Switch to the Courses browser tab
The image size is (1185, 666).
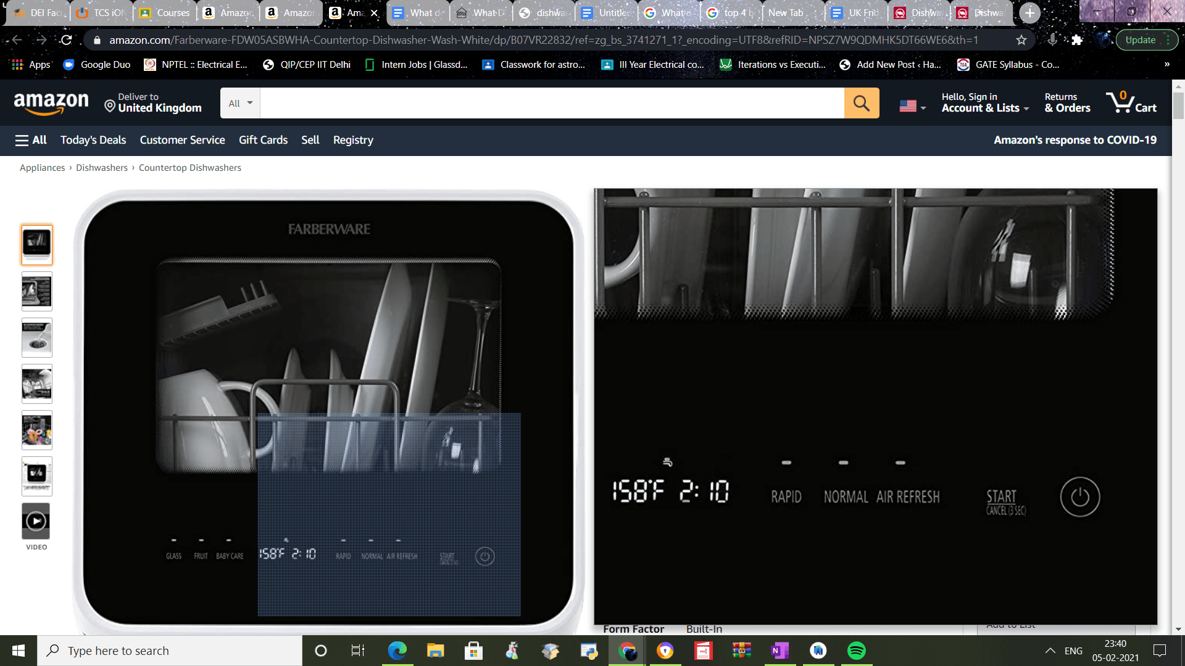[x=165, y=12]
